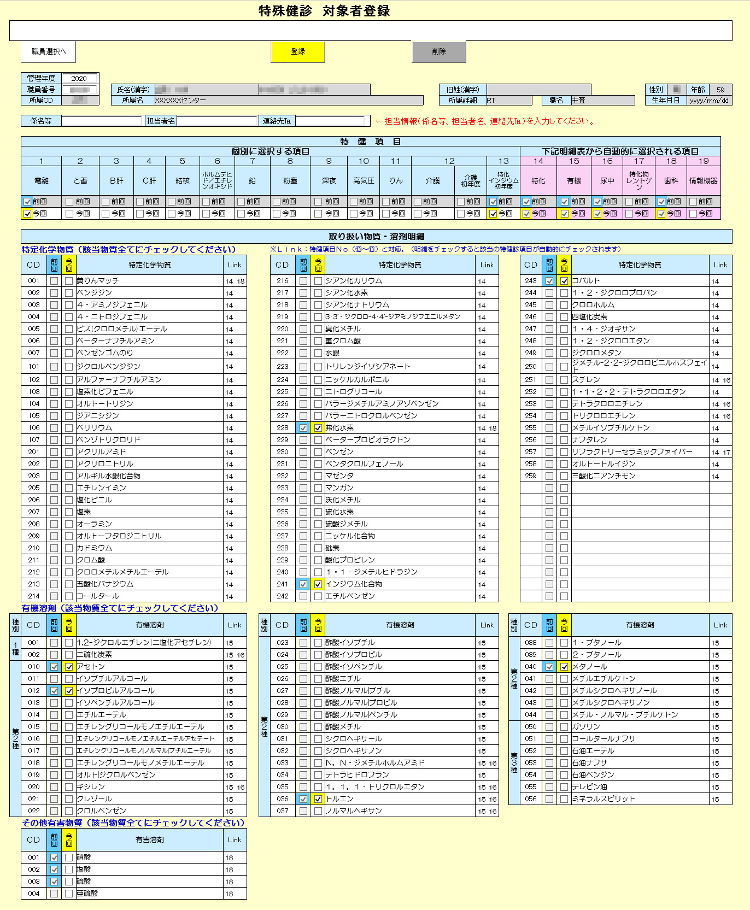The width and height of the screenshot is (750, 910).
Task: Click the 特健項目 section header
Action: [x=371, y=142]
